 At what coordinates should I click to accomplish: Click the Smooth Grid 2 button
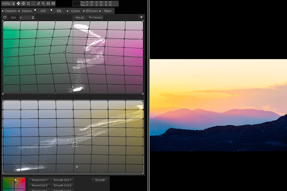pyautogui.click(x=62, y=185)
